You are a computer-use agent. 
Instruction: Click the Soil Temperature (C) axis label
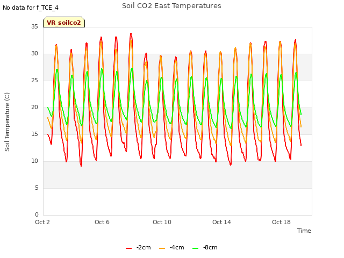tap(7, 122)
